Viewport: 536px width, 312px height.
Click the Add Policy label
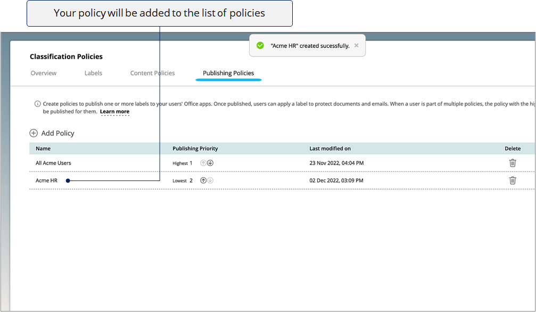pyautogui.click(x=58, y=133)
